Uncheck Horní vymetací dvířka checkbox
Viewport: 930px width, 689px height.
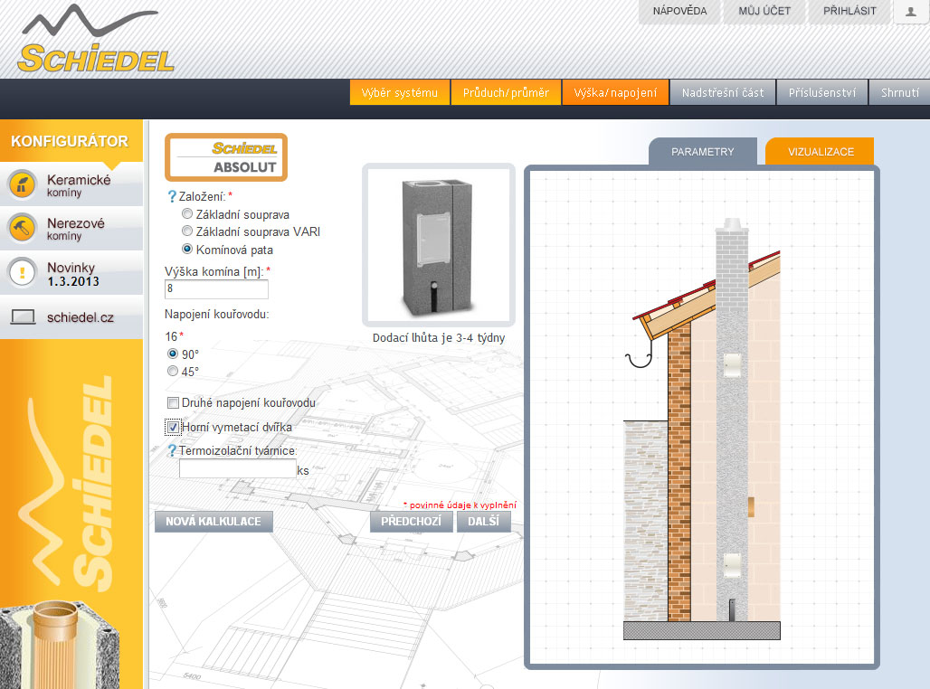pyautogui.click(x=173, y=426)
